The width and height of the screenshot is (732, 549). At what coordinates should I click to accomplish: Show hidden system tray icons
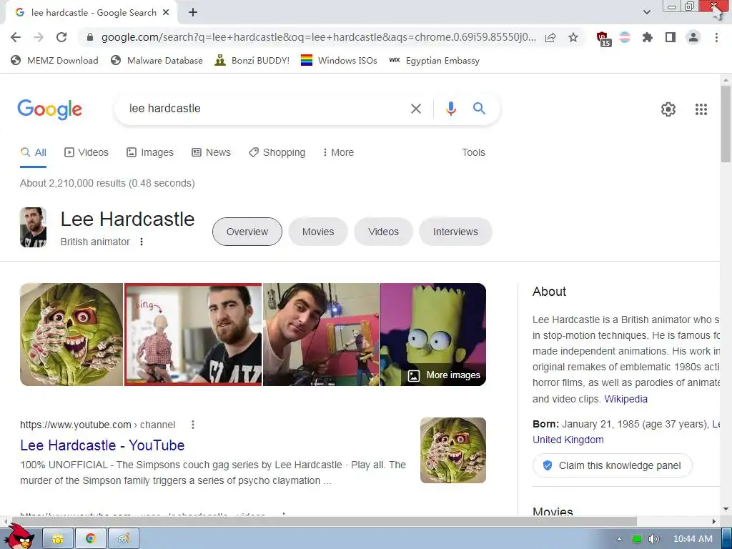(x=619, y=539)
